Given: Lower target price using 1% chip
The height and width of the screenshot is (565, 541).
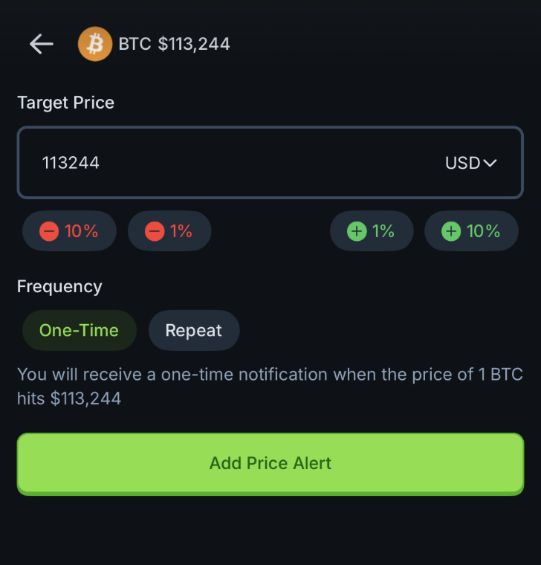Looking at the screenshot, I should click(169, 231).
